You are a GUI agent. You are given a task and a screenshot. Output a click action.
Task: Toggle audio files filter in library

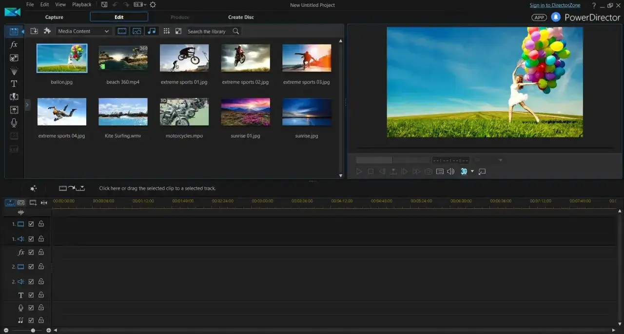(152, 31)
